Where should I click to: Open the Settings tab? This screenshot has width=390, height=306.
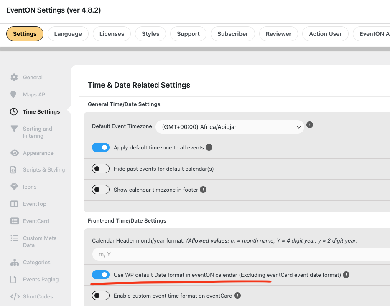pos(25,34)
